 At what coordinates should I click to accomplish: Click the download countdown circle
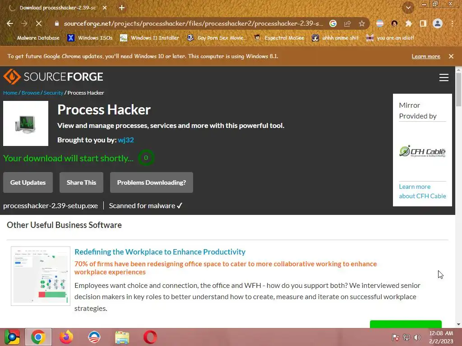pyautogui.click(x=146, y=158)
